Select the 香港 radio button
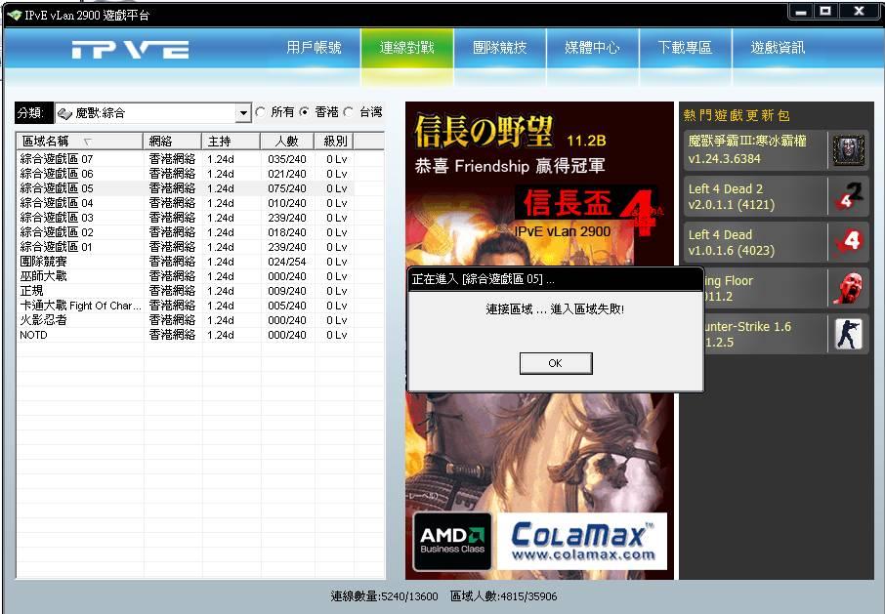 (304, 112)
